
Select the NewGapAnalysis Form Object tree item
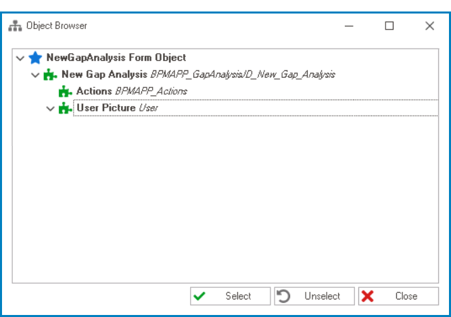tap(116, 58)
